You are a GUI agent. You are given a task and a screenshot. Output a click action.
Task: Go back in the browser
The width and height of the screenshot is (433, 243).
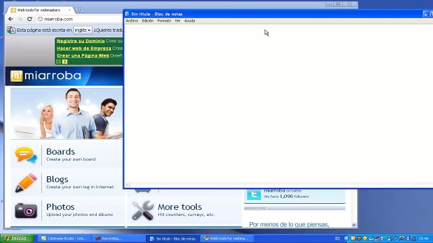click(11, 19)
